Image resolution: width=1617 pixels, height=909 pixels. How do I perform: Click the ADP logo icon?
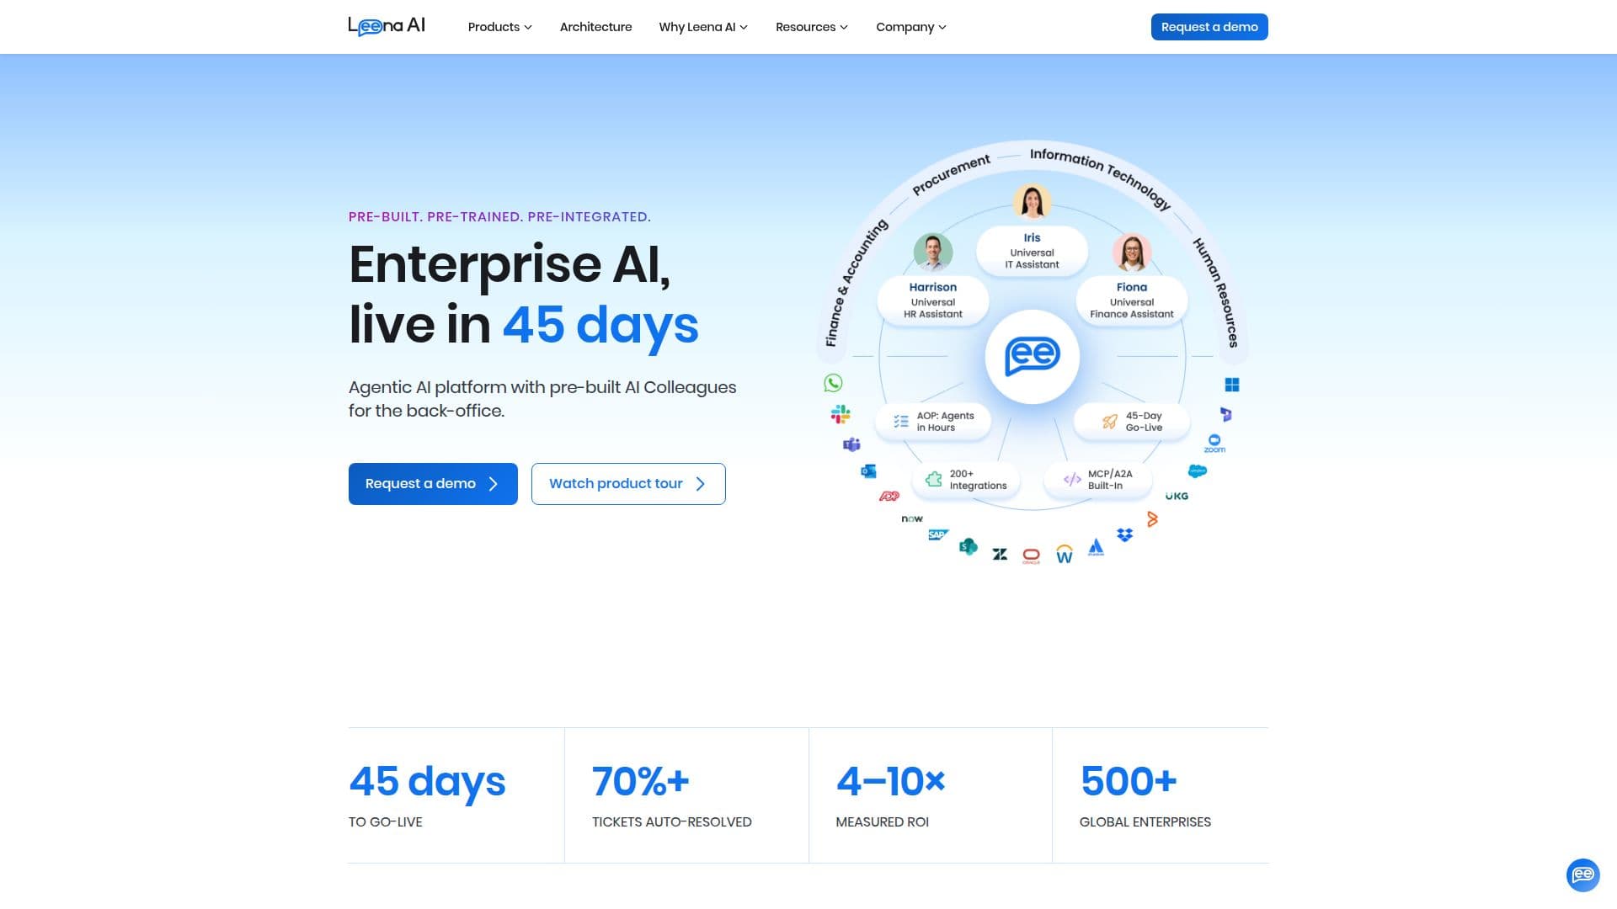[x=889, y=497]
